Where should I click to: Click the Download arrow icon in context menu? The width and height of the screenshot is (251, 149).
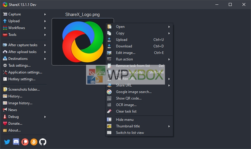(x=109, y=46)
